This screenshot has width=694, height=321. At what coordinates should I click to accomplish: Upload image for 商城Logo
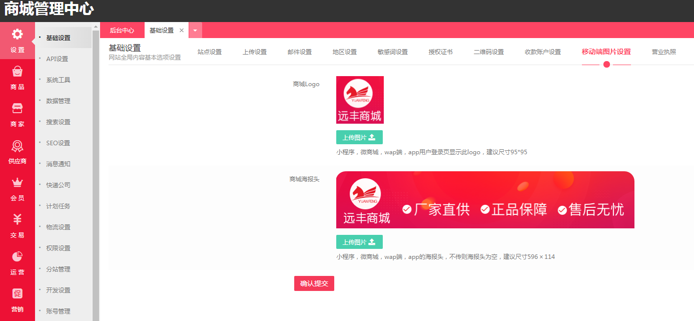[359, 137]
